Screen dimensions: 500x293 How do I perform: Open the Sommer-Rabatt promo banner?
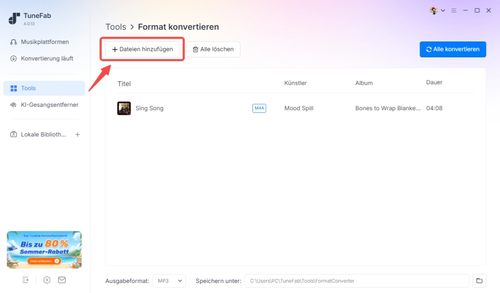pyautogui.click(x=44, y=250)
